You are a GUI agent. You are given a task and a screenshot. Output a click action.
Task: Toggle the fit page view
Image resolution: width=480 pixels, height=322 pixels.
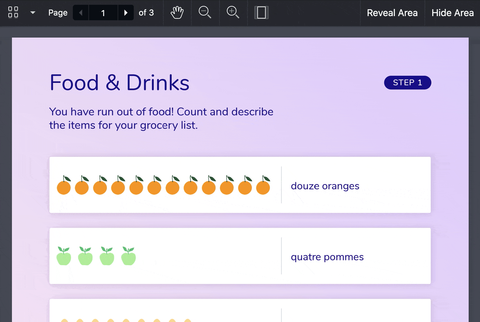261,13
